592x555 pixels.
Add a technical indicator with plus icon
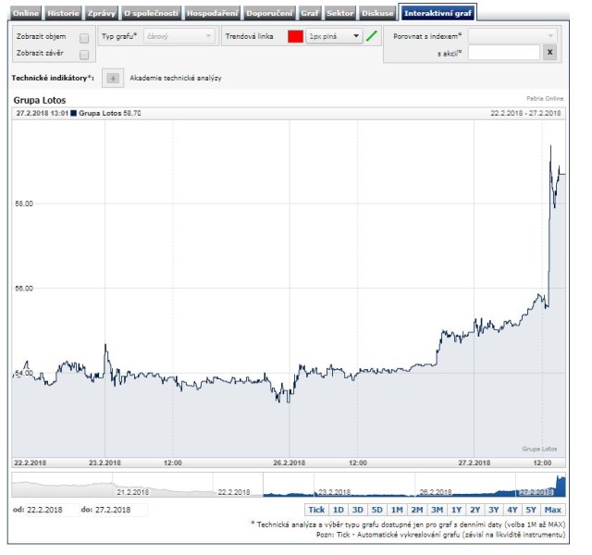[x=113, y=79]
